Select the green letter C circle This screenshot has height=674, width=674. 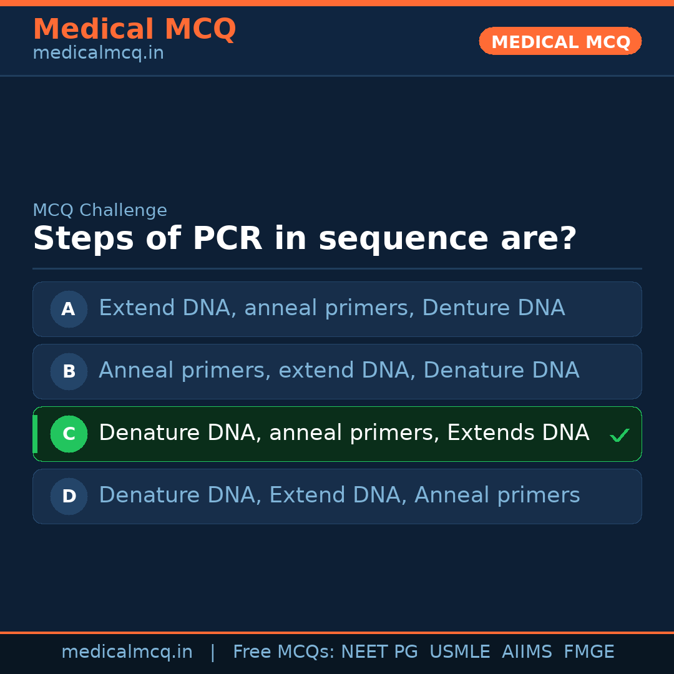pyautogui.click(x=69, y=434)
